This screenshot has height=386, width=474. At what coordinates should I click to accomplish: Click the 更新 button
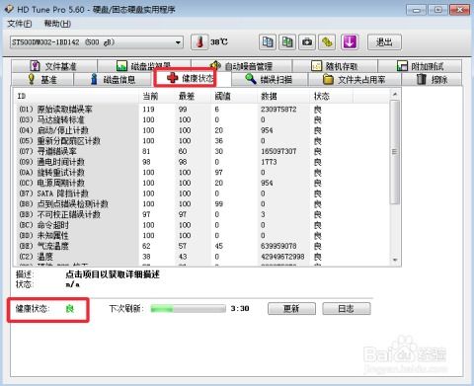click(291, 309)
